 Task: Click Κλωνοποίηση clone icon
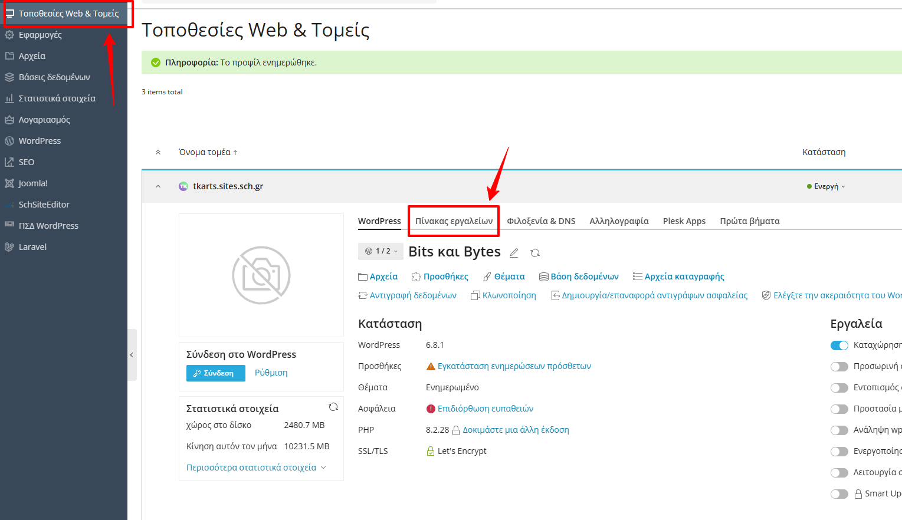click(475, 295)
